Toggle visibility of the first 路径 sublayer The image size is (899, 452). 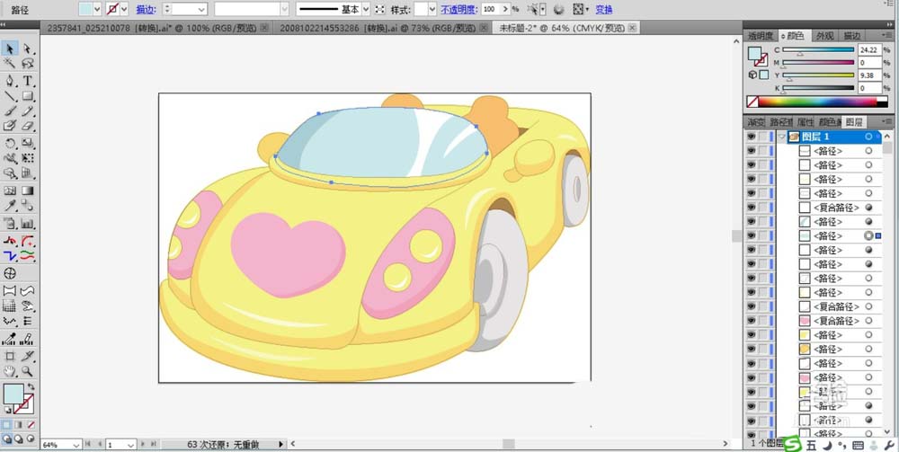click(752, 151)
